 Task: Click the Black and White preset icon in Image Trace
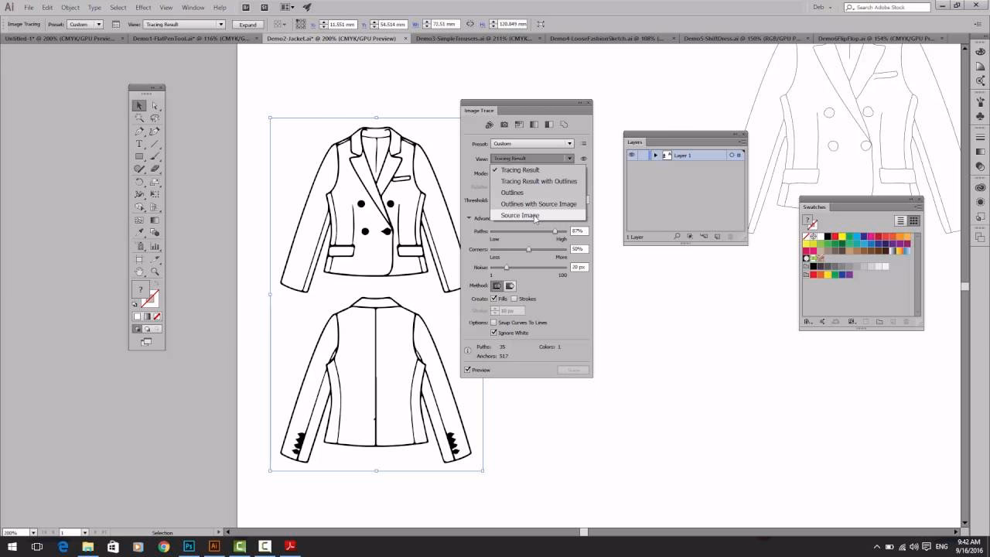point(548,125)
